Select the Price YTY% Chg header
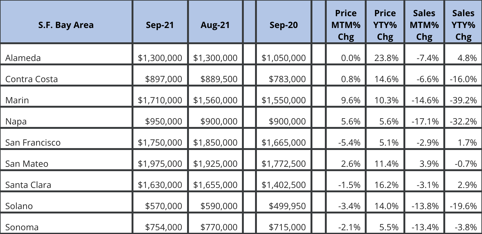482x234 pixels. click(385, 25)
